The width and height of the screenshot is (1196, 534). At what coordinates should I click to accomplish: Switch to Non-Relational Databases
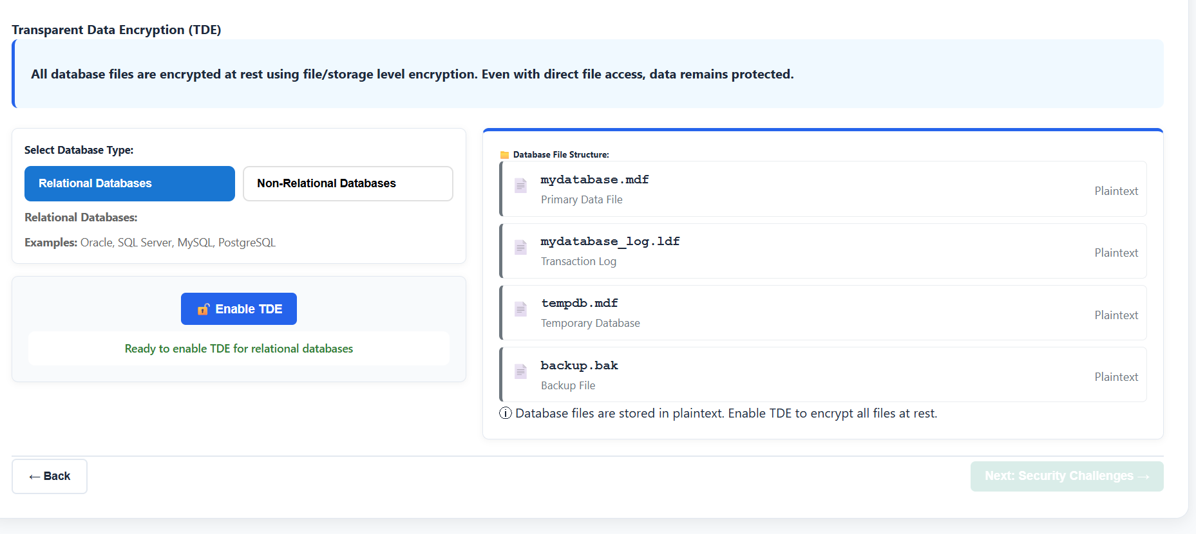[x=348, y=183]
